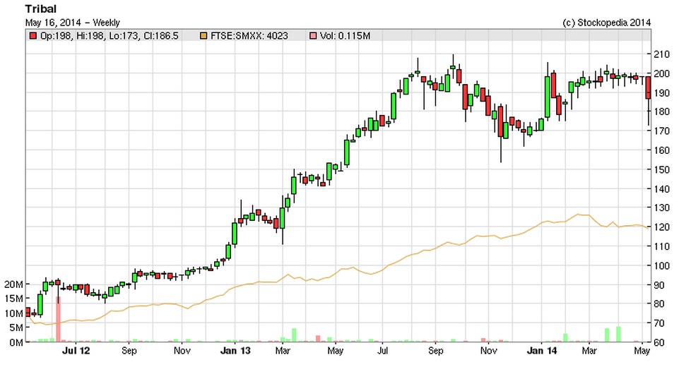Click the '100' price axis label
This screenshot has height=367, width=679.
[661, 266]
